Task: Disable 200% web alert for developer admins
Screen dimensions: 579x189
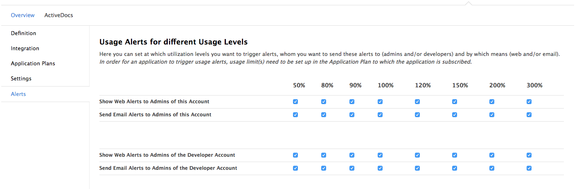Action: click(492, 155)
